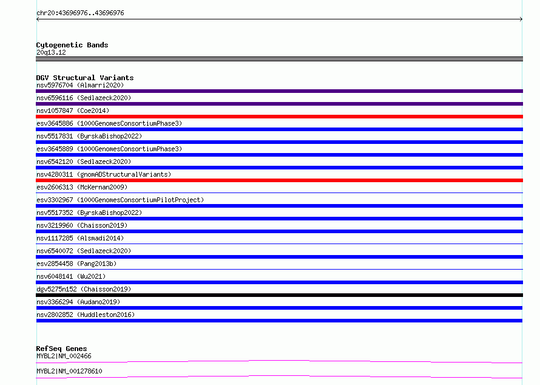Click the gray 20q13.12 cytogenetic band bar
Image resolution: width=540 pixels, height=385 pixels.
(x=279, y=59)
